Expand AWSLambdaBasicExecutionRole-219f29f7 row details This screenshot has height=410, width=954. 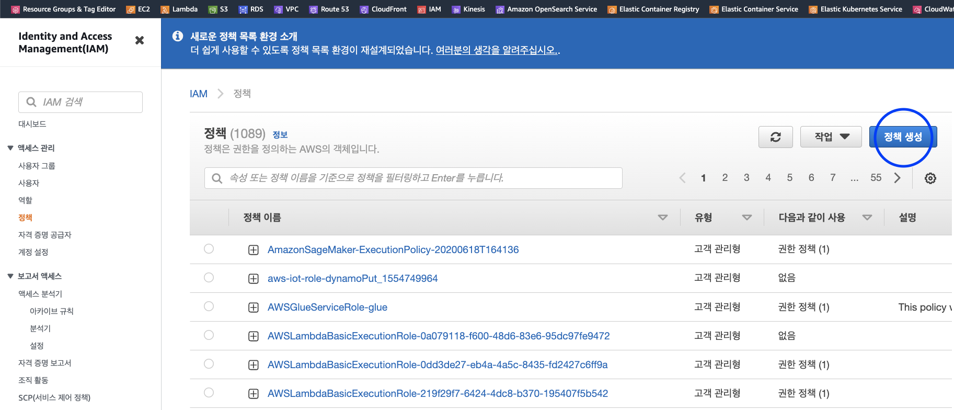[x=254, y=394]
